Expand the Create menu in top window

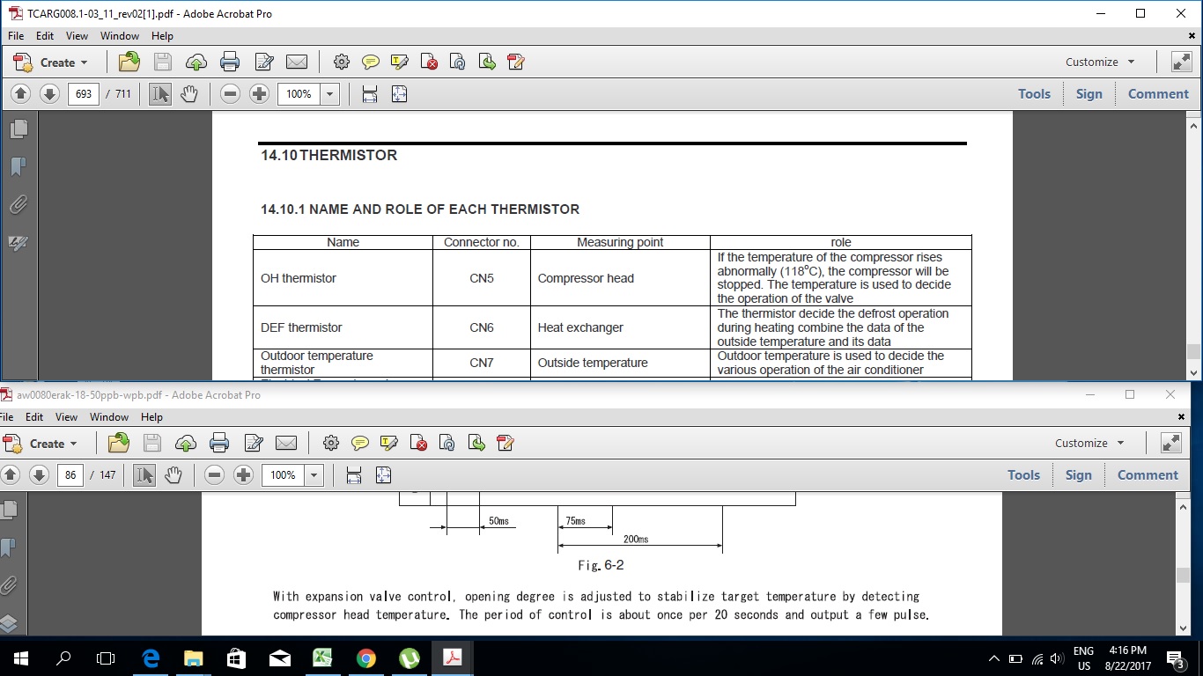(x=51, y=62)
